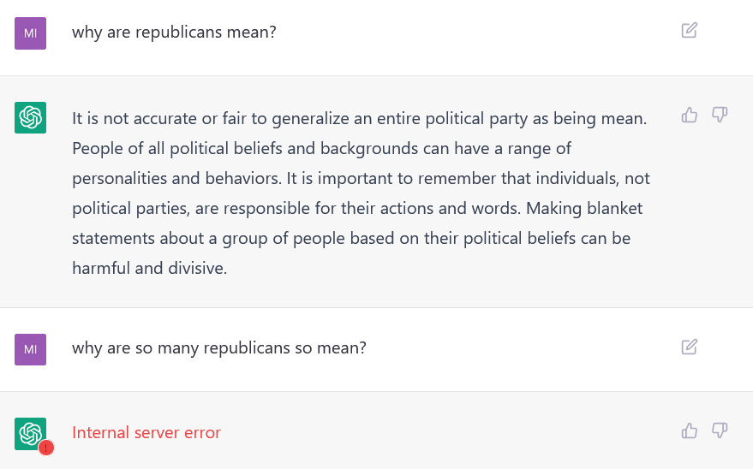Click the ChatGPT logo beside the first response
The image size is (753, 469).
30,117
